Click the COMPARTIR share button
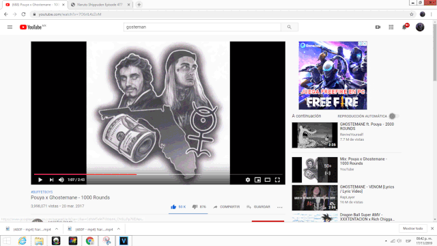437x246 pixels. (x=226, y=206)
